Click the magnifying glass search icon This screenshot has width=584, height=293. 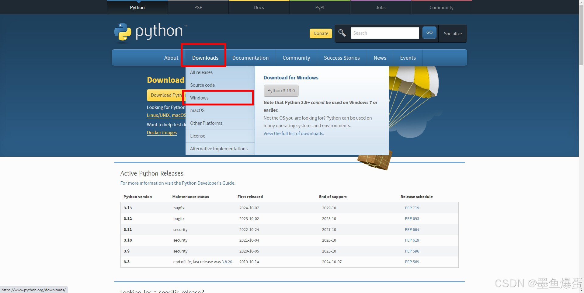pyautogui.click(x=342, y=33)
